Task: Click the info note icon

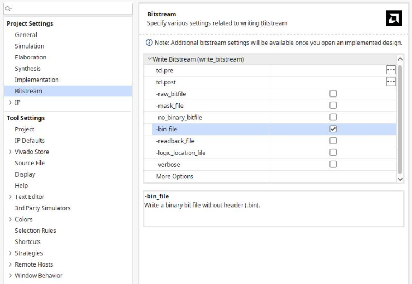Action: pos(149,43)
